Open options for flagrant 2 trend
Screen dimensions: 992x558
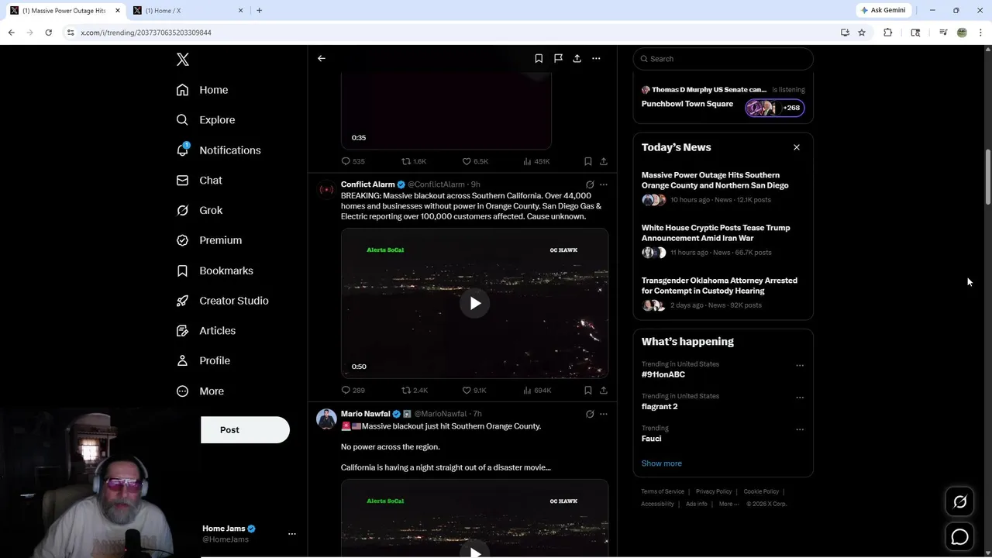coord(800,398)
